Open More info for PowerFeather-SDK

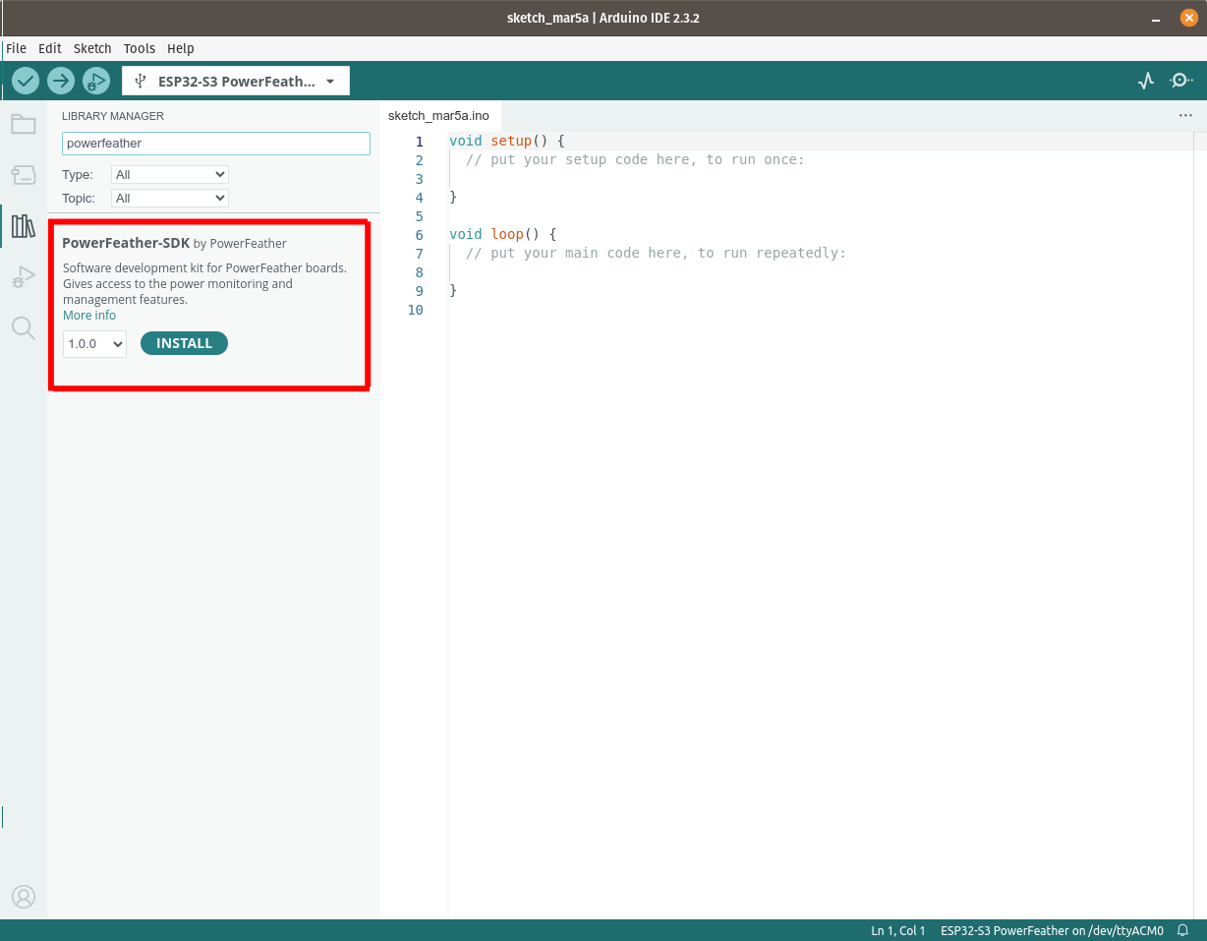(x=88, y=315)
